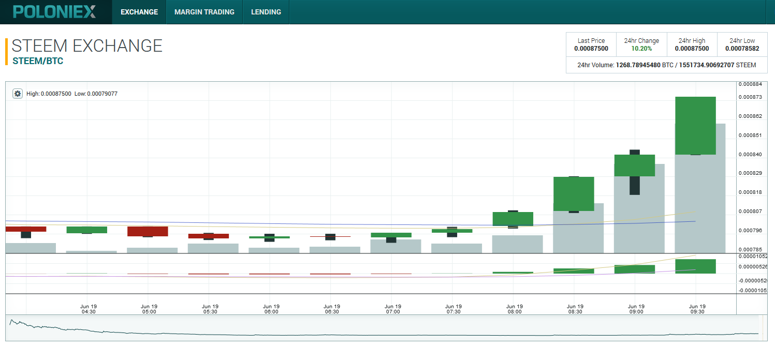Select the STEEM/BTC pair label
The width and height of the screenshot is (775, 347).
38,61
